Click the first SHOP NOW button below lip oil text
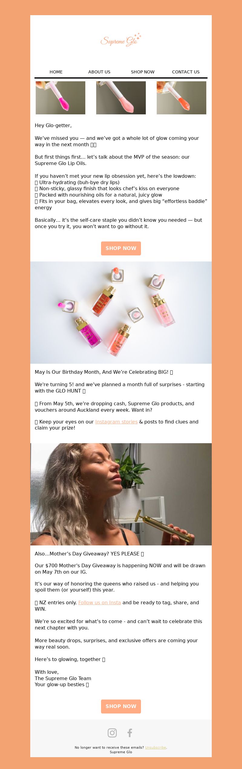The width and height of the screenshot is (242, 769). (x=121, y=248)
